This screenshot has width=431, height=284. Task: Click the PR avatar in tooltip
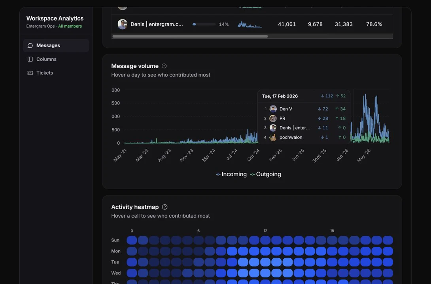tap(273, 118)
